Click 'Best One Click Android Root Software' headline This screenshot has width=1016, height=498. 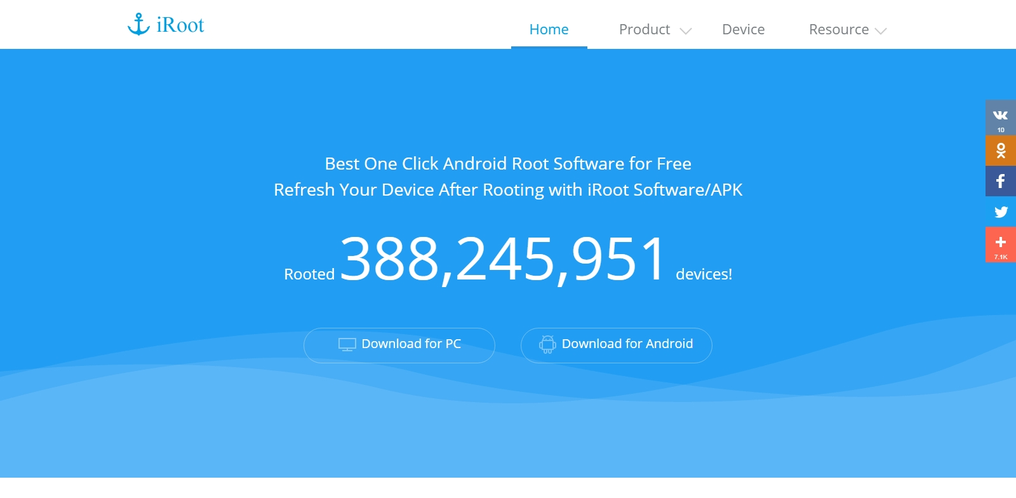[508, 164]
